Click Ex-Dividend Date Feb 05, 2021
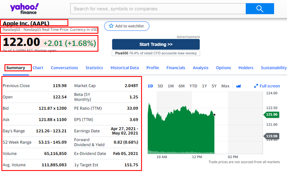This screenshot has width=287, height=176. (x=126, y=154)
